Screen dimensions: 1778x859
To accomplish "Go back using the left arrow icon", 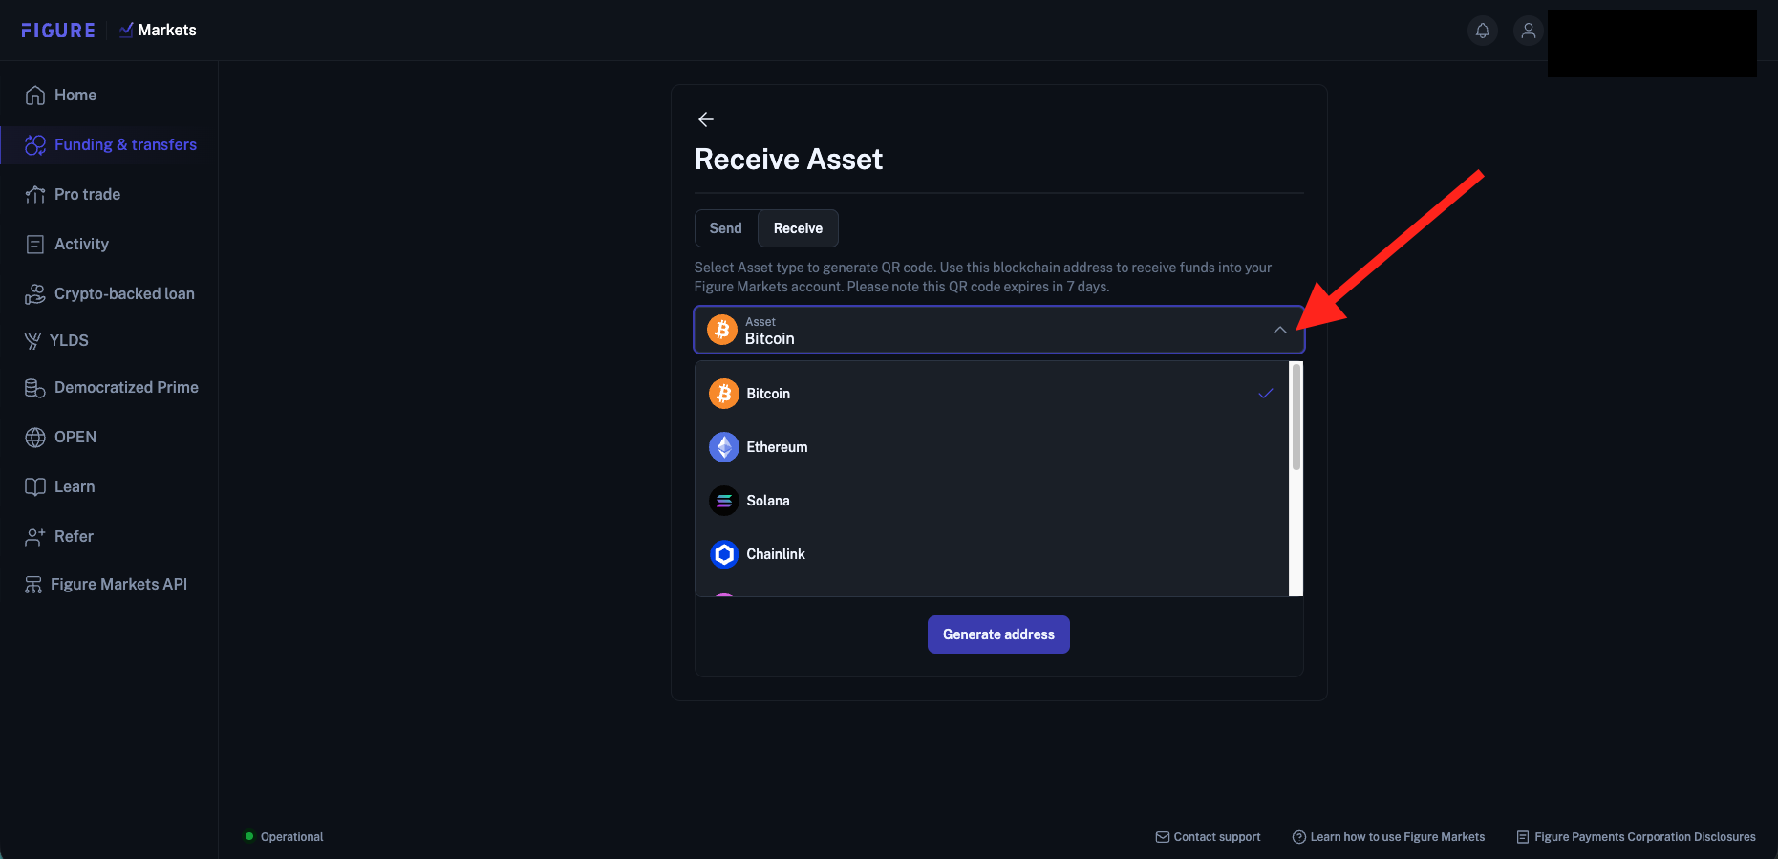I will (706, 119).
